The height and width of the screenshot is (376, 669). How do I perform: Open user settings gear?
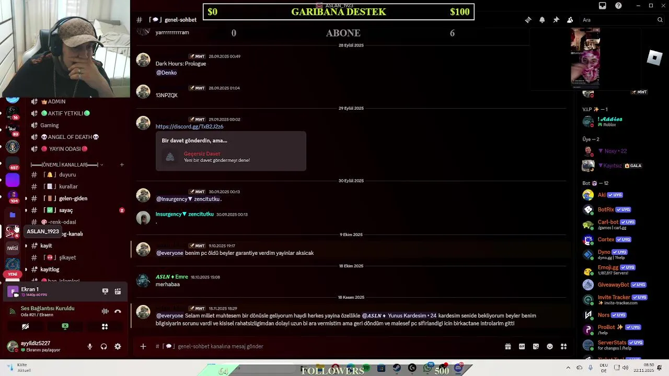pyautogui.click(x=118, y=346)
